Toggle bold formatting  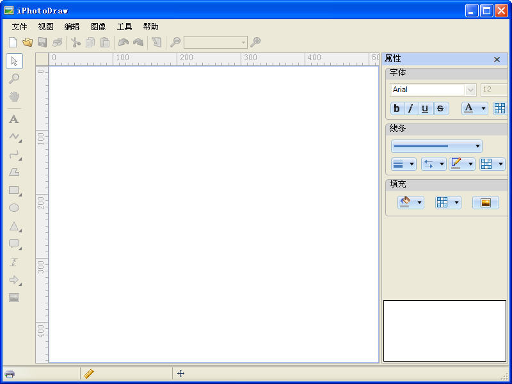397,108
